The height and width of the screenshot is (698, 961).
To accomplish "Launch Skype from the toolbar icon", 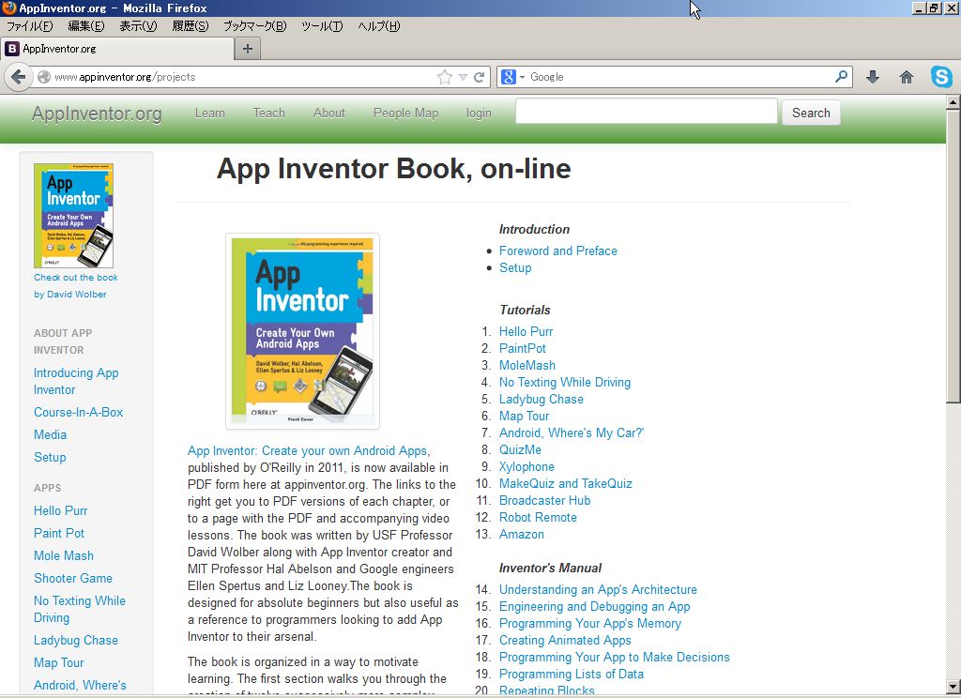I will pos(941,77).
